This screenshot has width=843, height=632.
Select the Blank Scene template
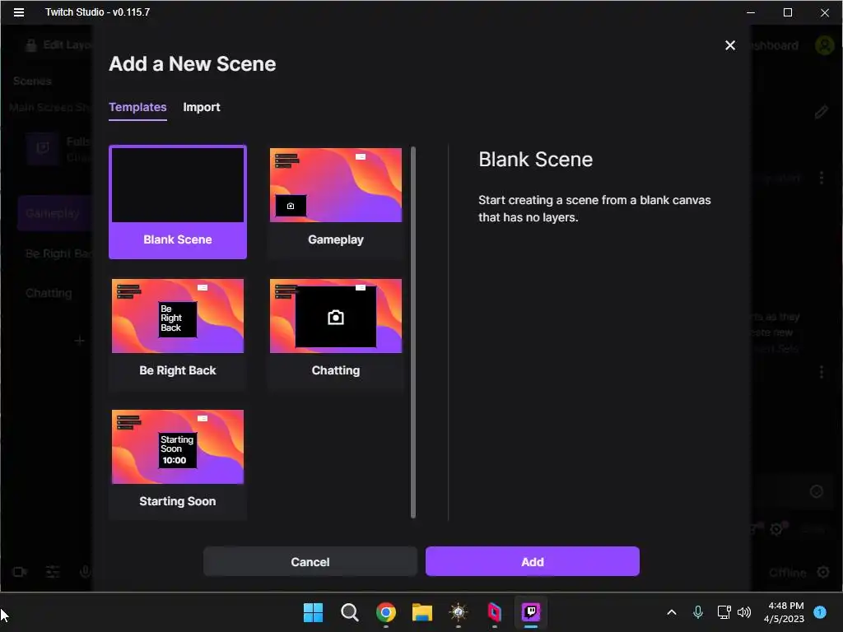tap(178, 202)
